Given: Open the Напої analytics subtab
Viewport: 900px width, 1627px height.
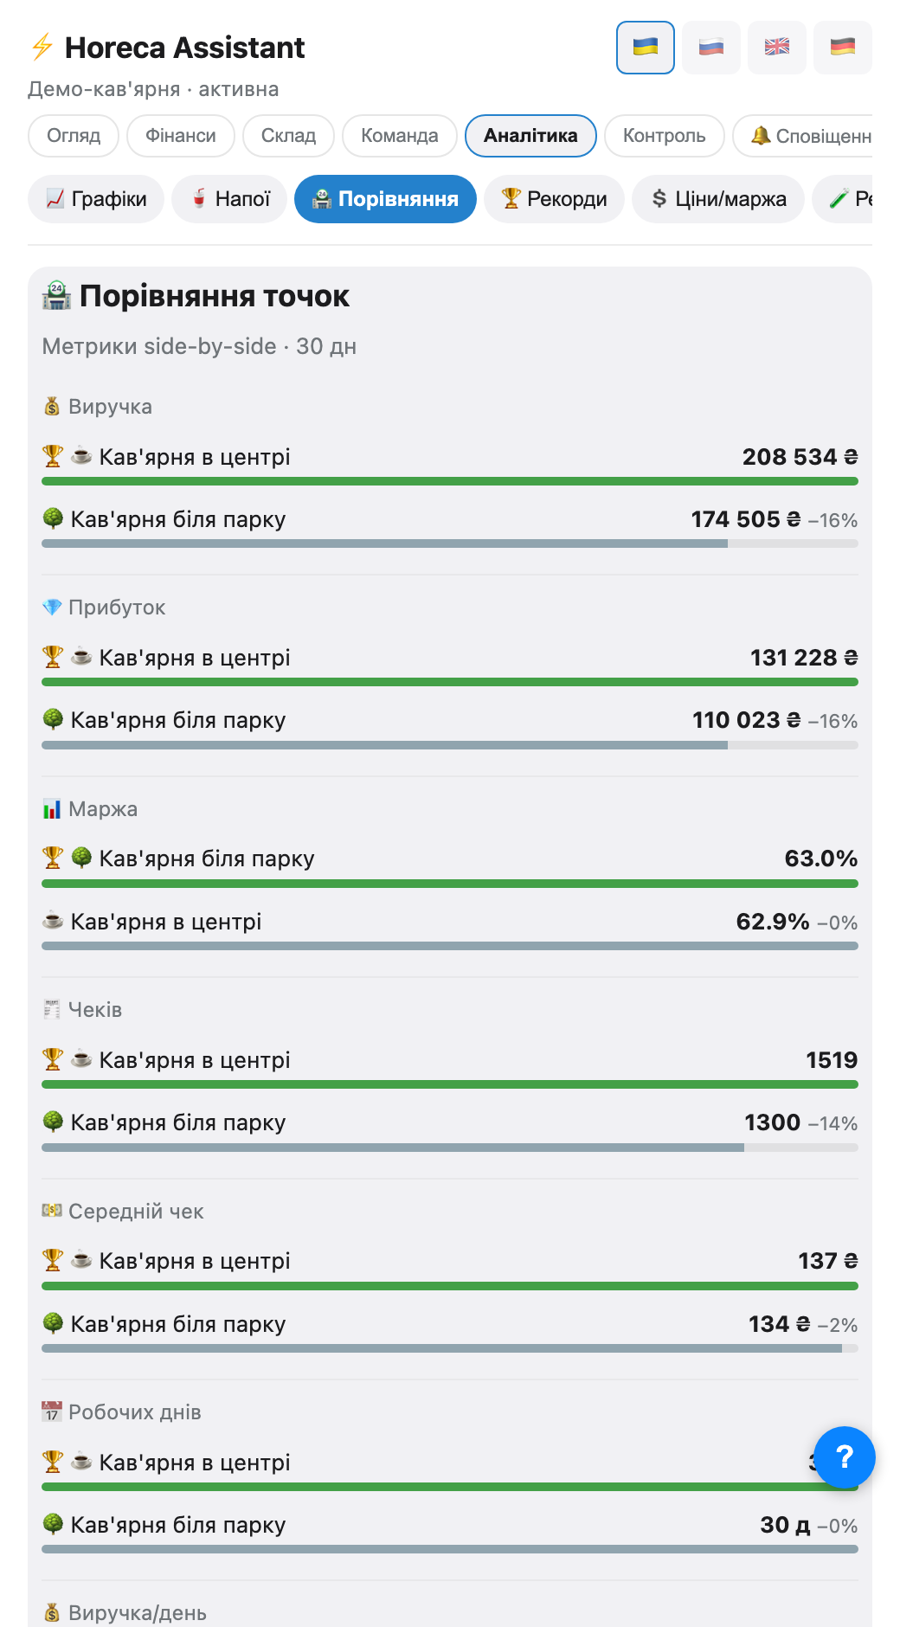Looking at the screenshot, I should tap(229, 199).
